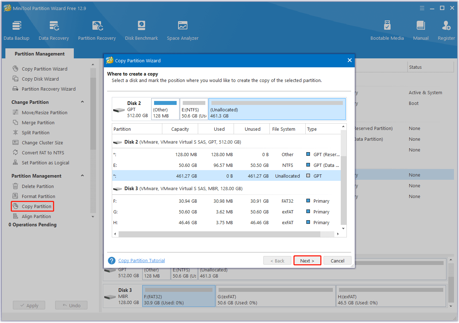The width and height of the screenshot is (459, 323).
Task: Open Copy Partition Tutorial link
Action: [142, 261]
